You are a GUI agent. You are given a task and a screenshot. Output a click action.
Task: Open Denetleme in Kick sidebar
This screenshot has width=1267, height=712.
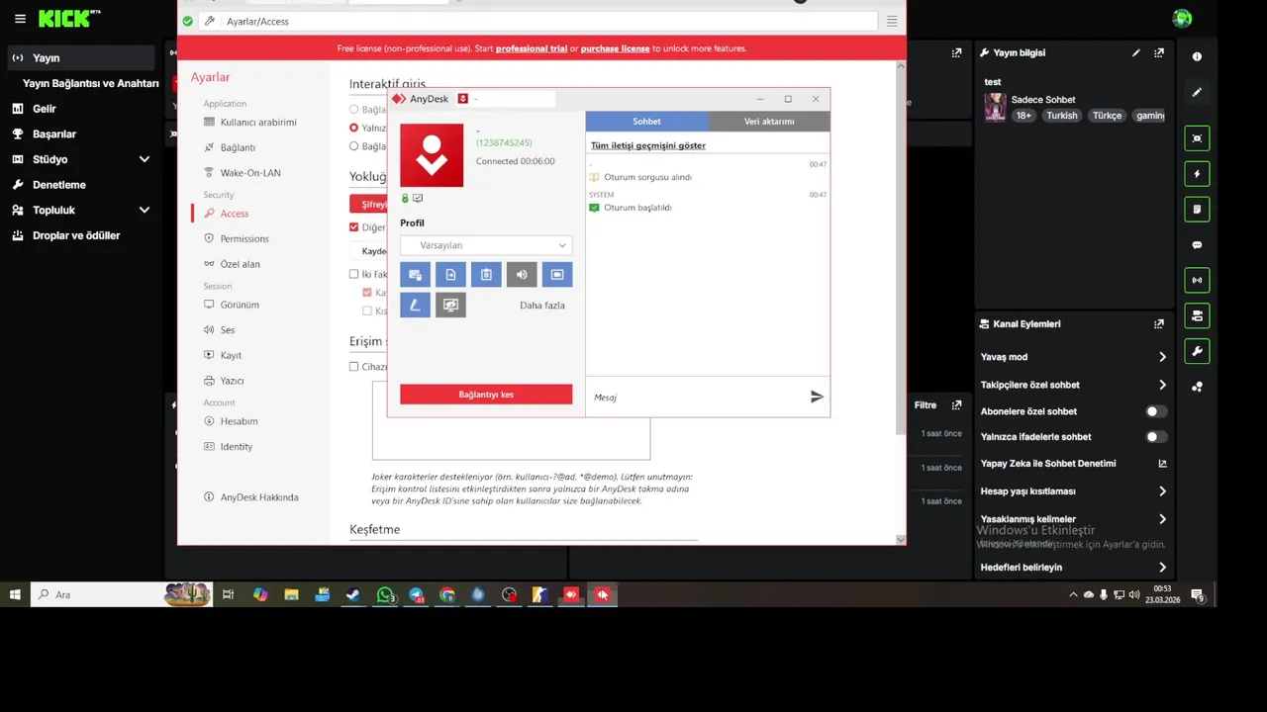[x=59, y=185]
